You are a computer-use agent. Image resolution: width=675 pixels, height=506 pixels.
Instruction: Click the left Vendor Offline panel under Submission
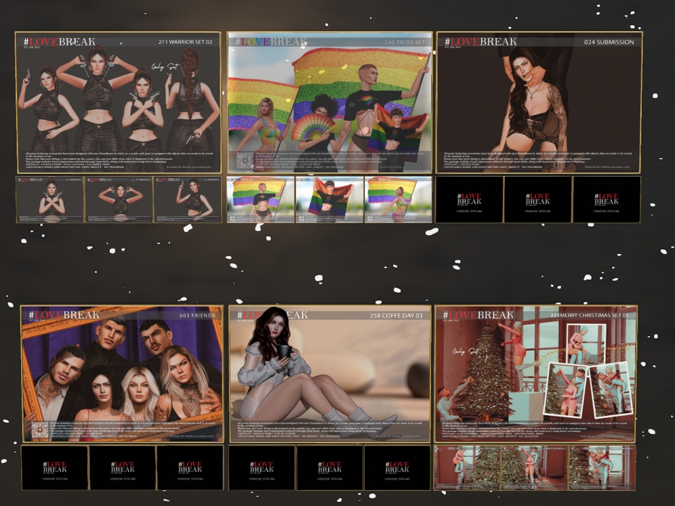click(x=469, y=200)
